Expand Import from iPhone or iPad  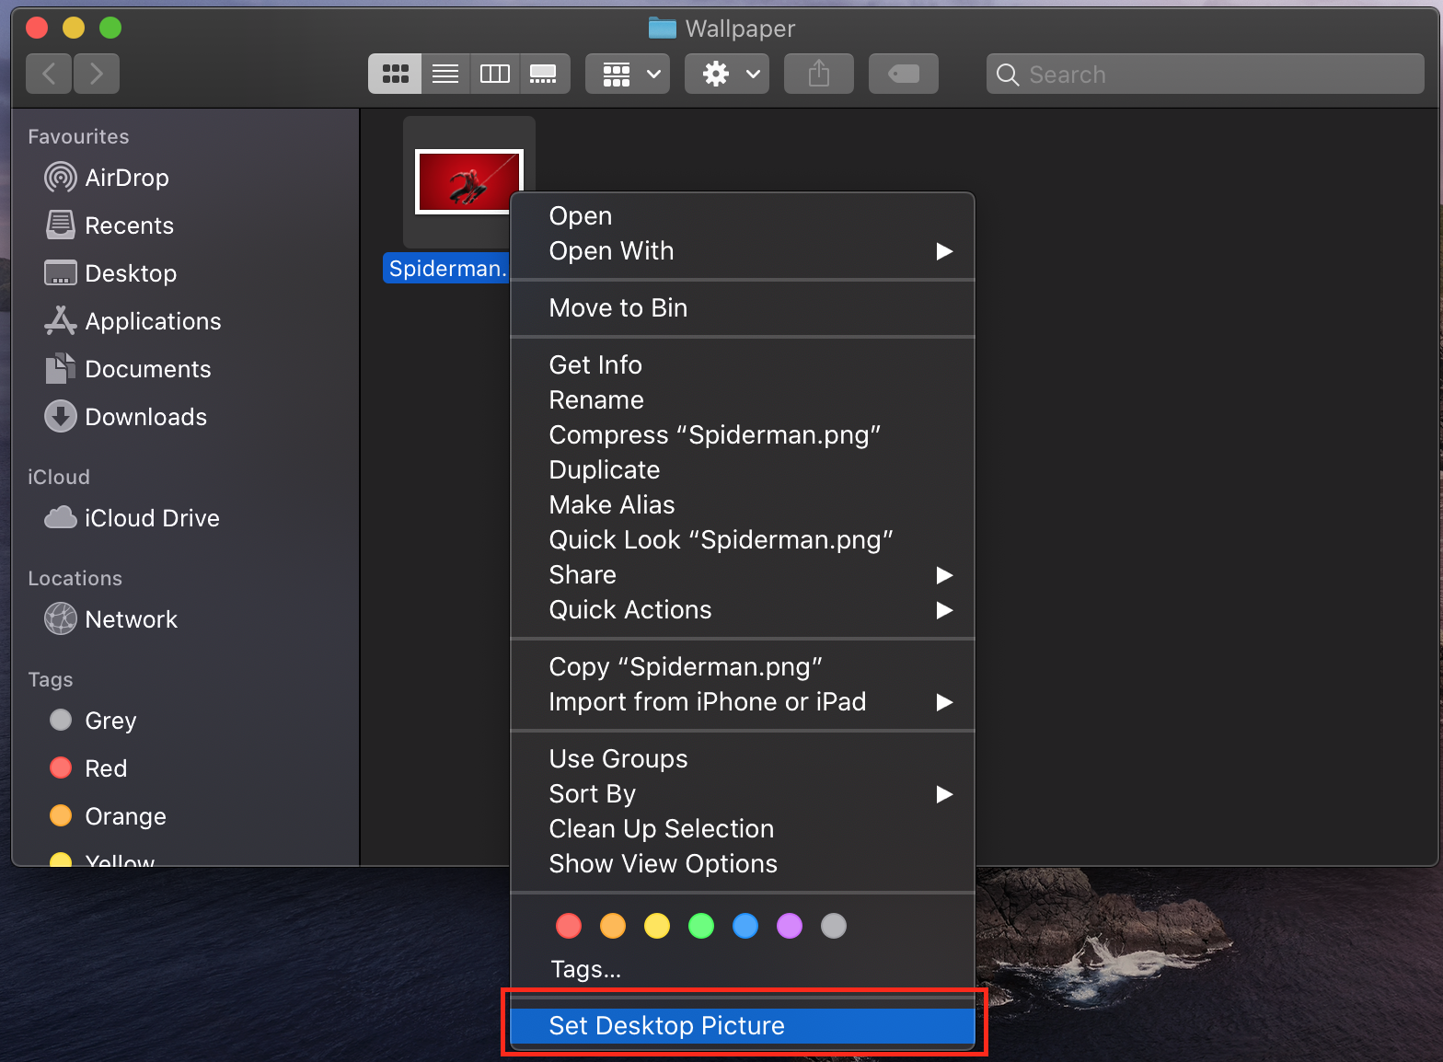coord(742,701)
